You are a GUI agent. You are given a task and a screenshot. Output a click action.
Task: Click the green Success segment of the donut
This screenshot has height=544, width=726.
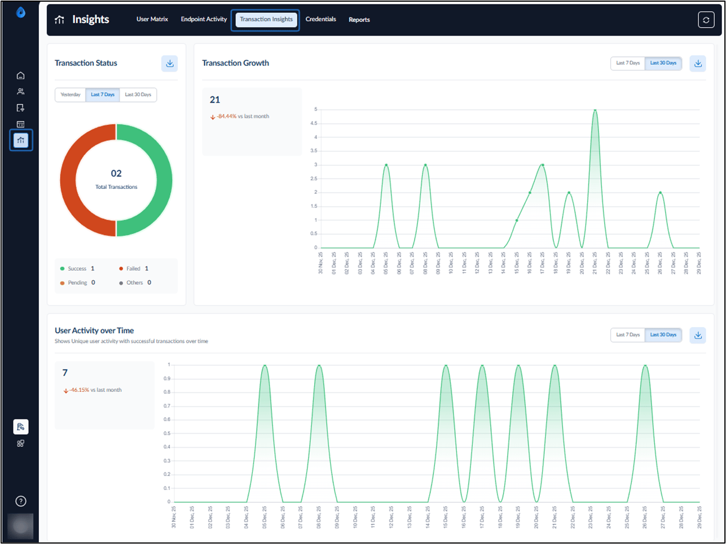click(x=164, y=180)
